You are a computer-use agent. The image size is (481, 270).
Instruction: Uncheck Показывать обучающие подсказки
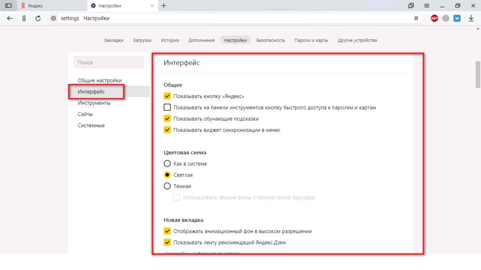coord(167,119)
